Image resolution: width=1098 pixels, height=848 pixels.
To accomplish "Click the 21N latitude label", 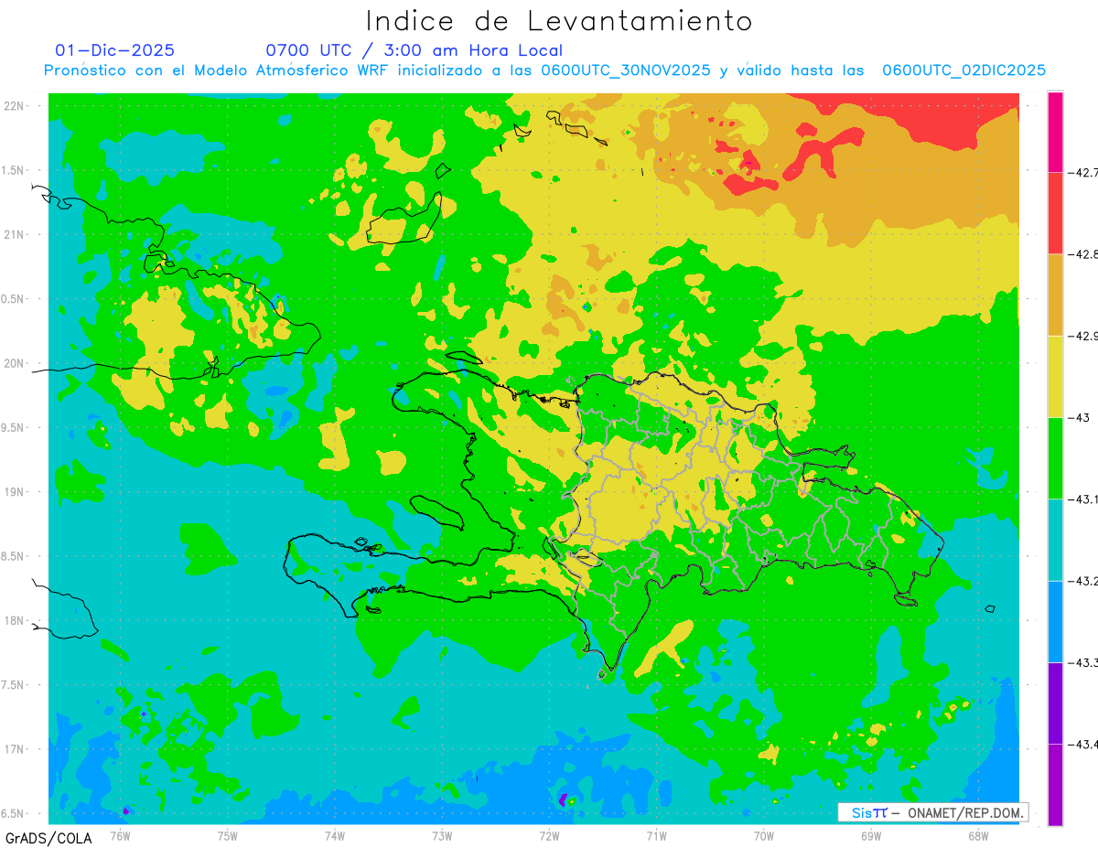I will coord(15,234).
